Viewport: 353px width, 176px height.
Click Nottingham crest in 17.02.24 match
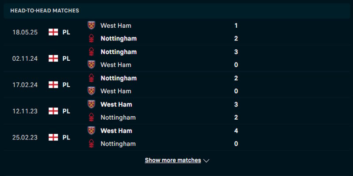(x=91, y=78)
